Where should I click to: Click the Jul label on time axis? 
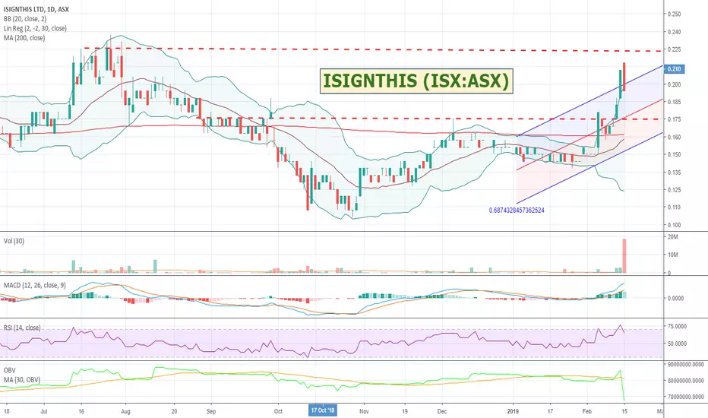pyautogui.click(x=44, y=411)
